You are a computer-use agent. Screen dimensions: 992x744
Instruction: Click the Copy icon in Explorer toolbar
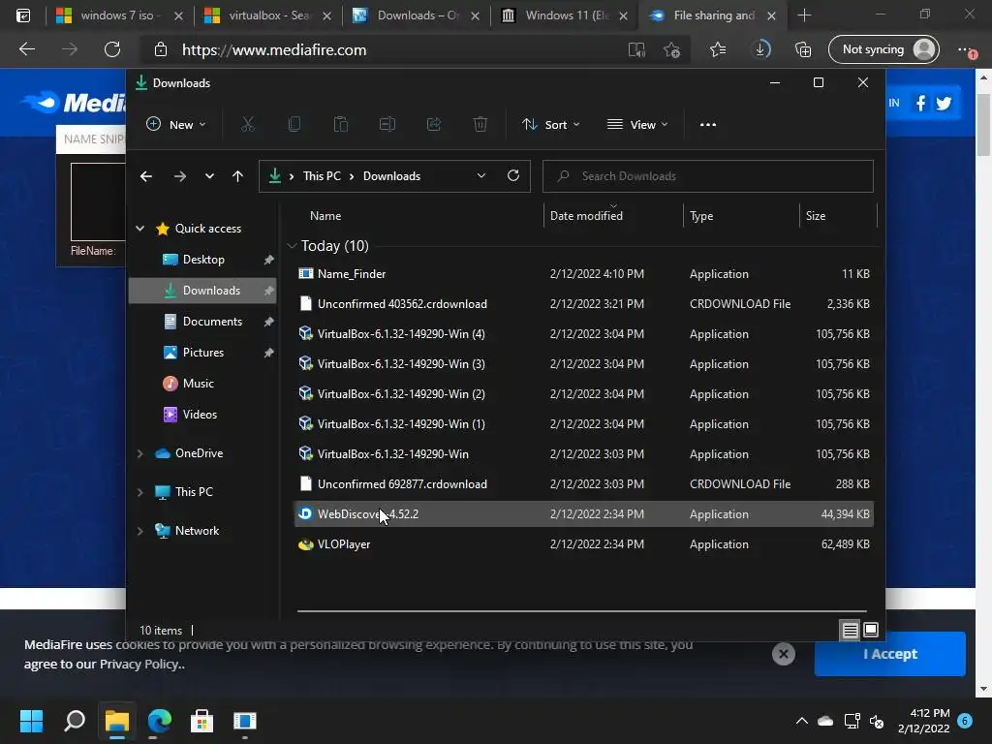click(294, 125)
